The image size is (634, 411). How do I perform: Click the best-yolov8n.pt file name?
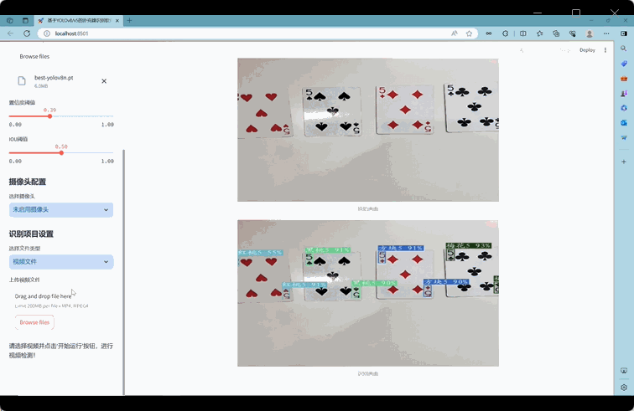coord(54,78)
